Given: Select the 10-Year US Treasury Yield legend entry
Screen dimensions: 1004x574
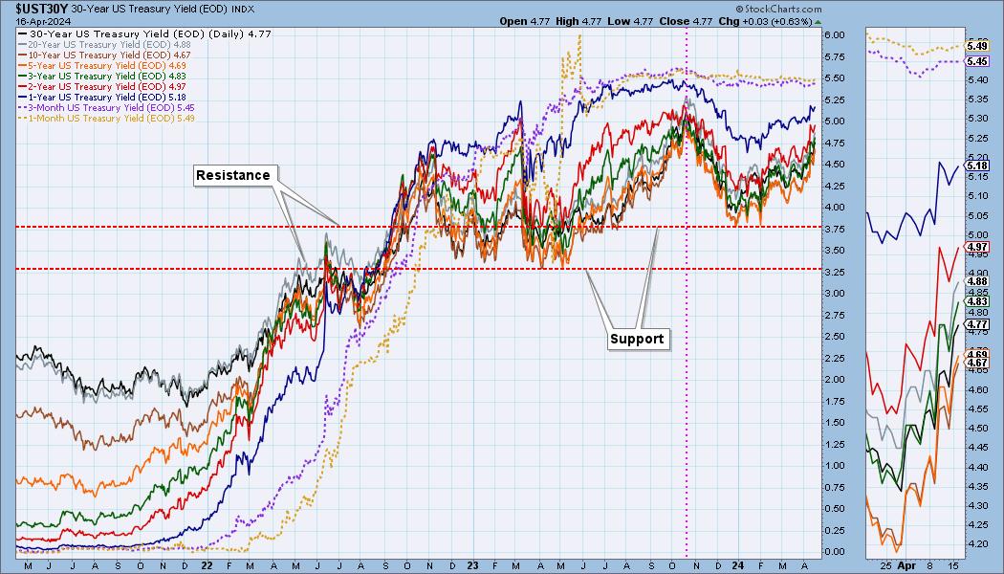Looking at the screenshot, I should point(105,55).
